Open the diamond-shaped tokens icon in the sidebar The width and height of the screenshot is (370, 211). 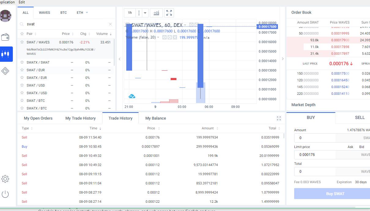coord(5,71)
